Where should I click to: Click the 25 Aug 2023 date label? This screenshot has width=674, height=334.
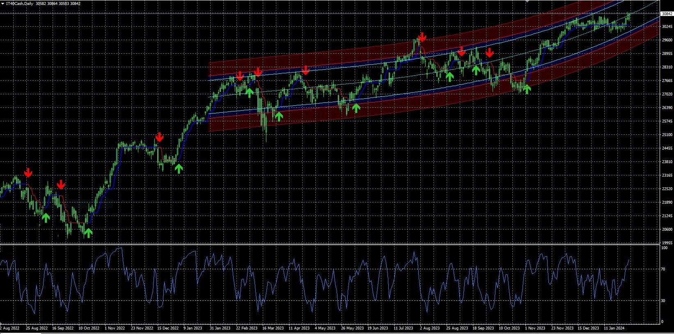pyautogui.click(x=457, y=328)
